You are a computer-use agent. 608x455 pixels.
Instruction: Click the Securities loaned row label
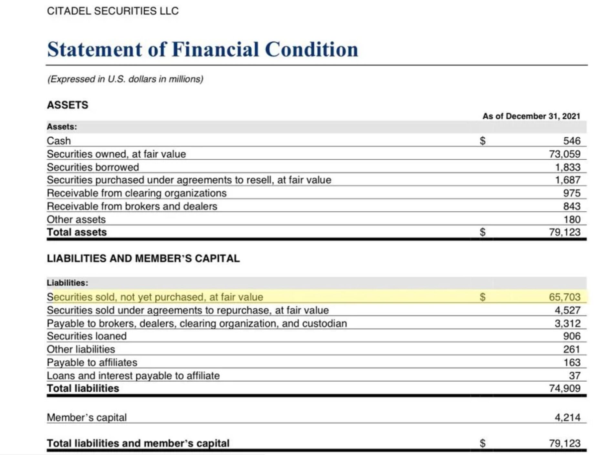click(x=87, y=336)
